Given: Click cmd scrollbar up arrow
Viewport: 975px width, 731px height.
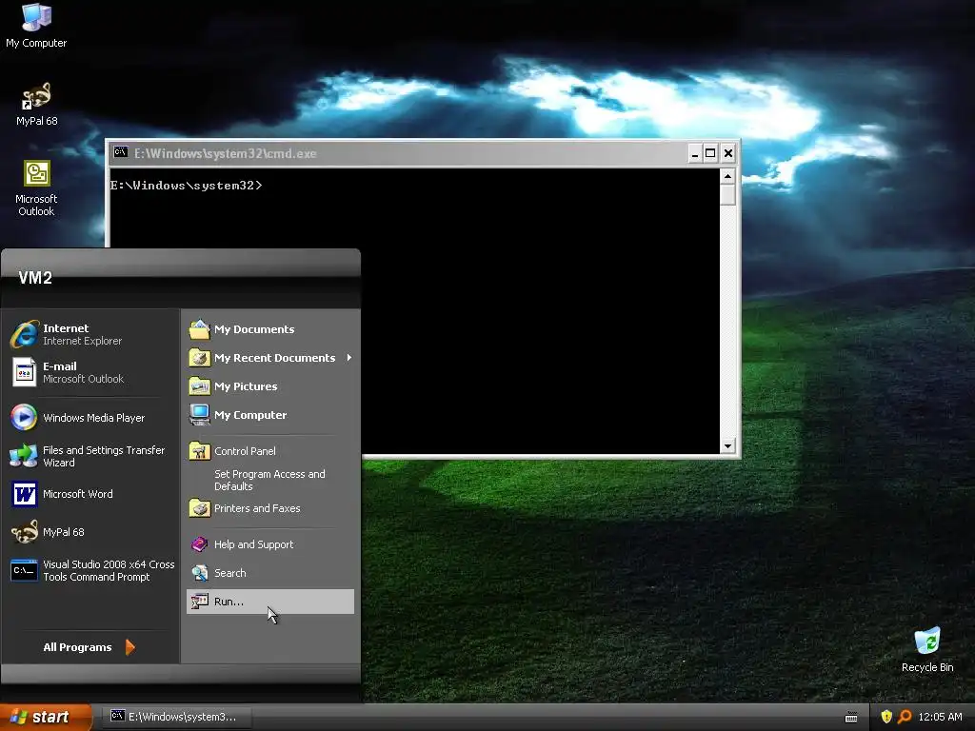Looking at the screenshot, I should 727,176.
